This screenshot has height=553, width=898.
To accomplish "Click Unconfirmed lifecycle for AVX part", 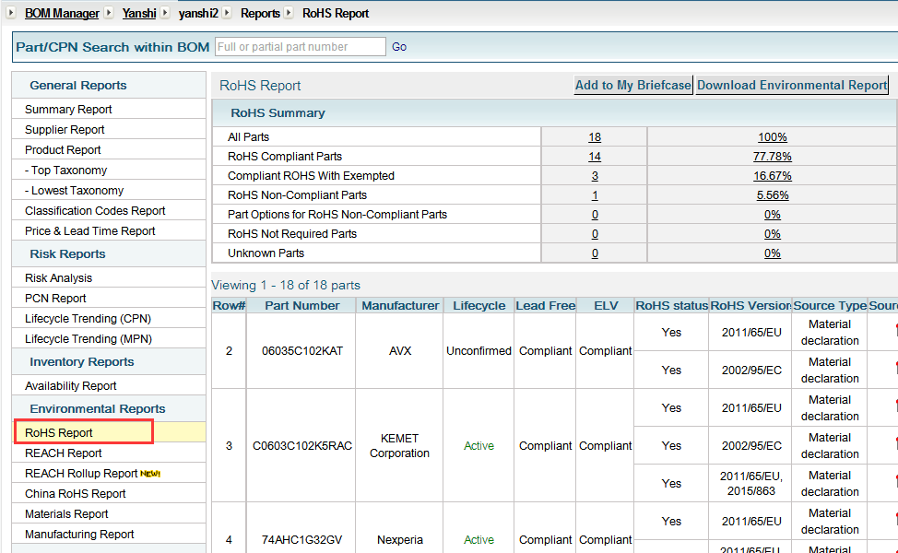I will pyautogui.click(x=479, y=351).
